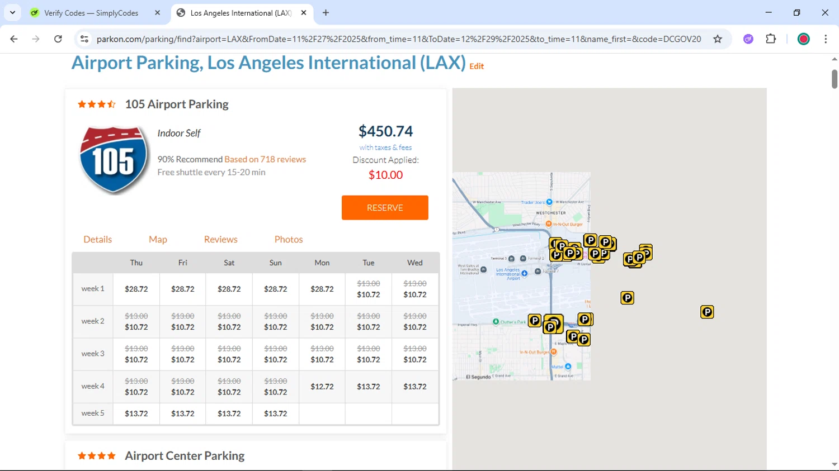Image resolution: width=839 pixels, height=471 pixels.
Task: Click the Trader Joe's marker on map
Action: [x=549, y=202]
